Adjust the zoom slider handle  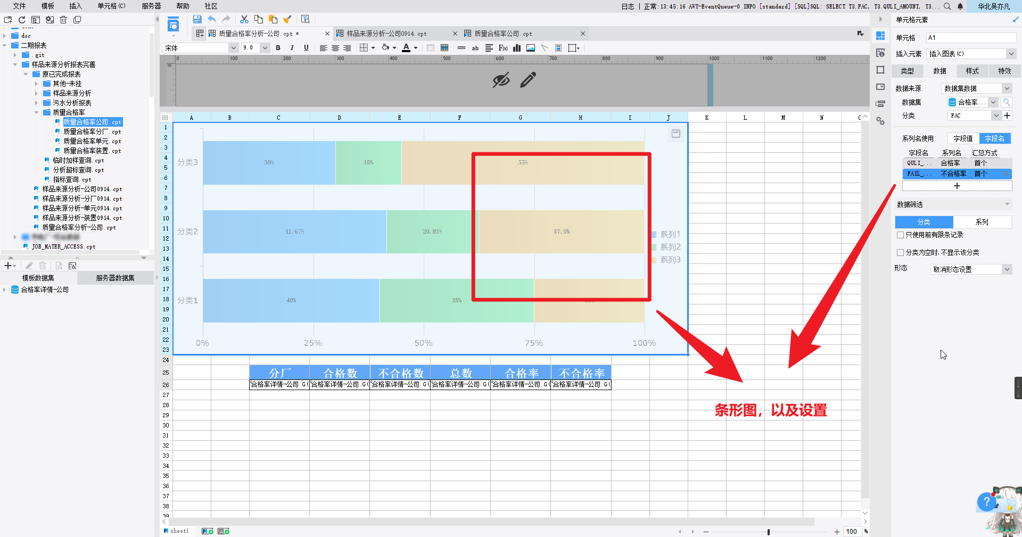coord(769,532)
